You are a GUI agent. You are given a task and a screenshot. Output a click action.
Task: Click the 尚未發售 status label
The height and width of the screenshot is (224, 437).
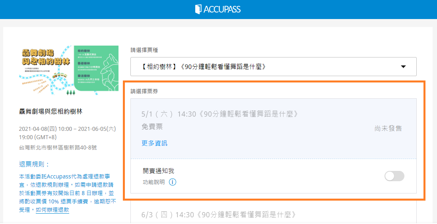pyautogui.click(x=388, y=128)
